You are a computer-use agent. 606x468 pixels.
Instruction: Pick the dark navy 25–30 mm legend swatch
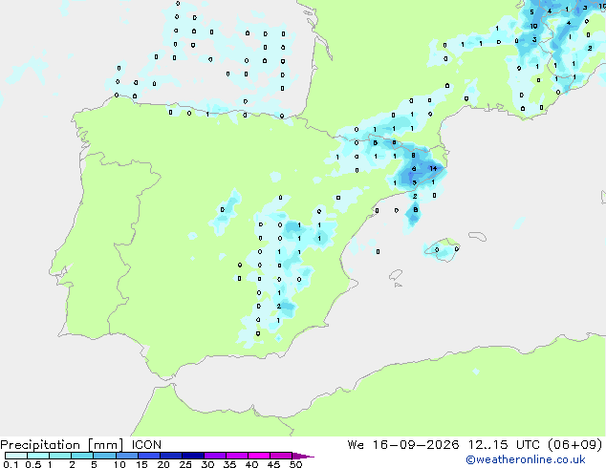click(x=193, y=456)
